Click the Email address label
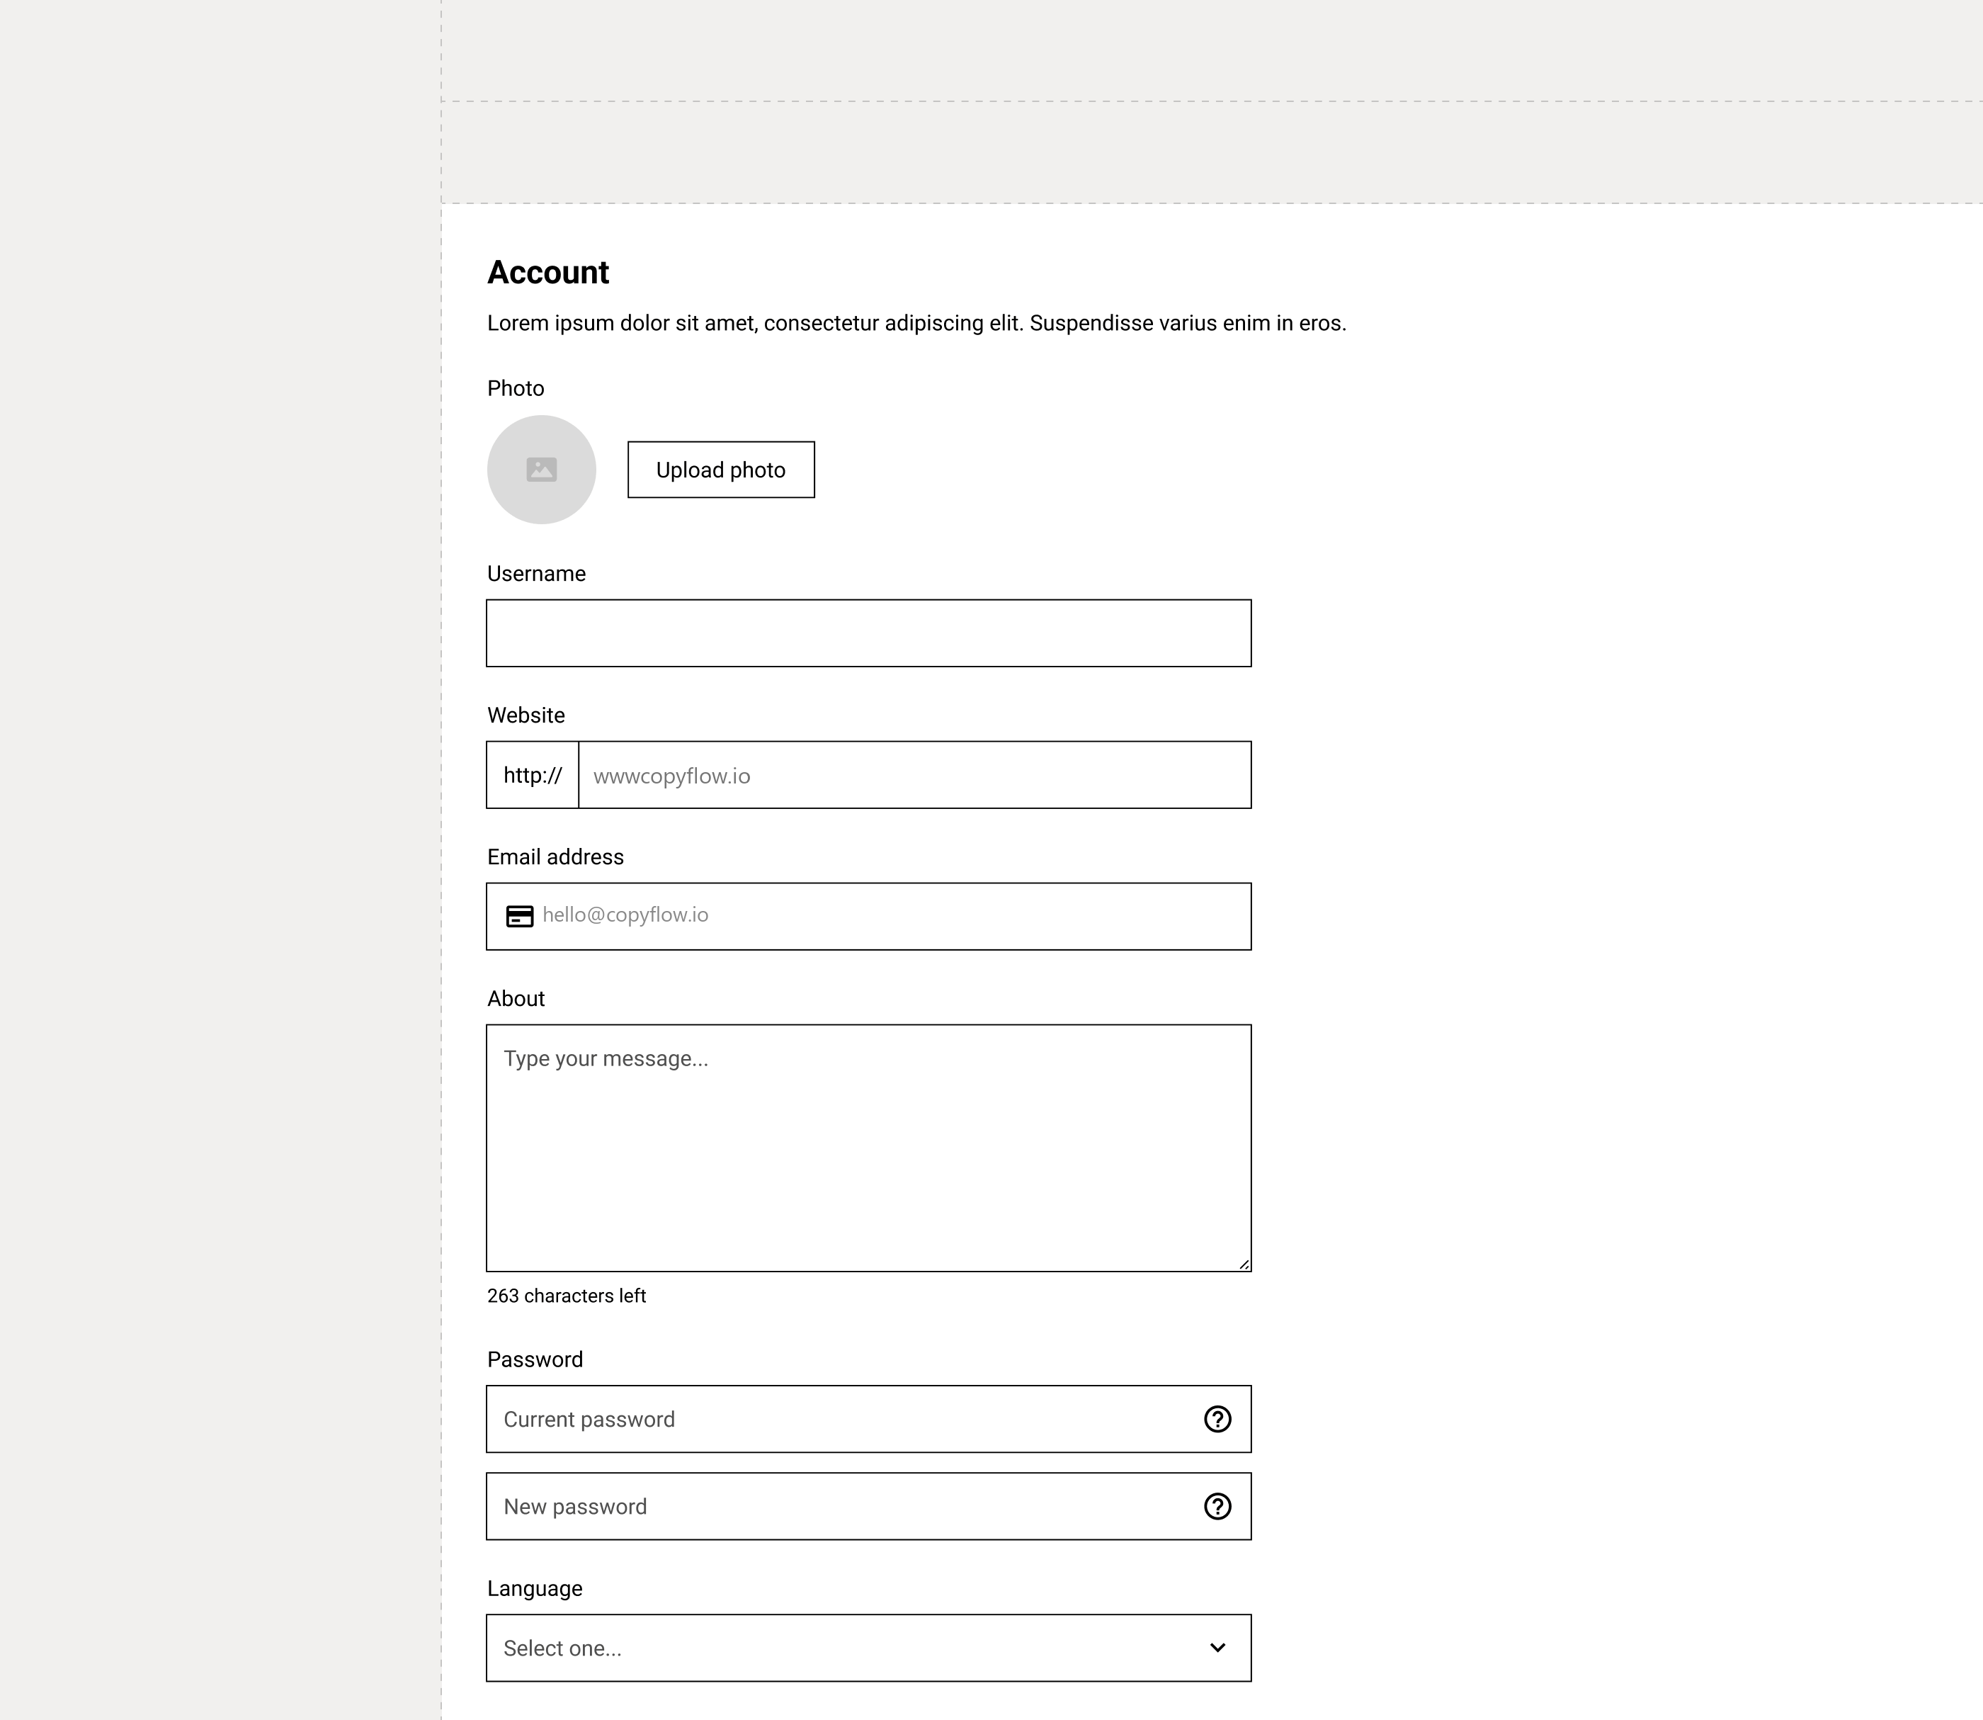This screenshot has height=1720, width=1983. pyautogui.click(x=555, y=857)
